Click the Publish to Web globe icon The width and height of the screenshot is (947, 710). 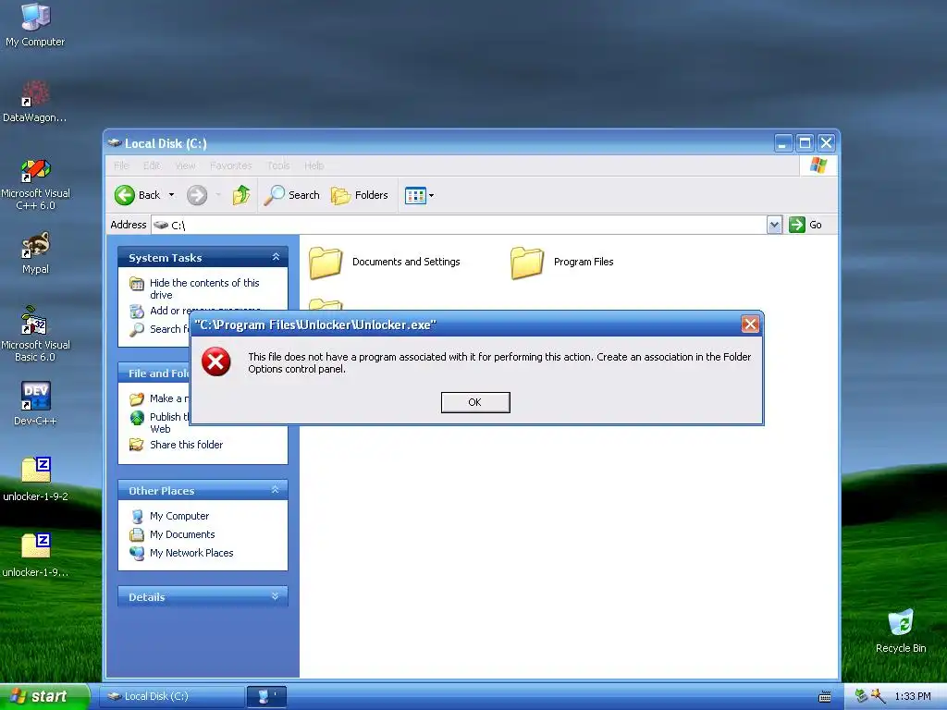(x=137, y=417)
